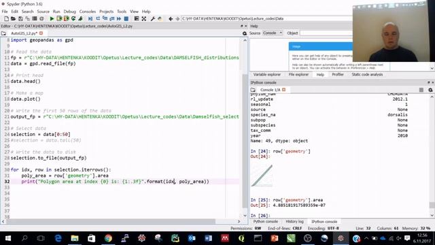Open the Windows Start menu
This screenshot has height=245, width=435.
coord(7,238)
